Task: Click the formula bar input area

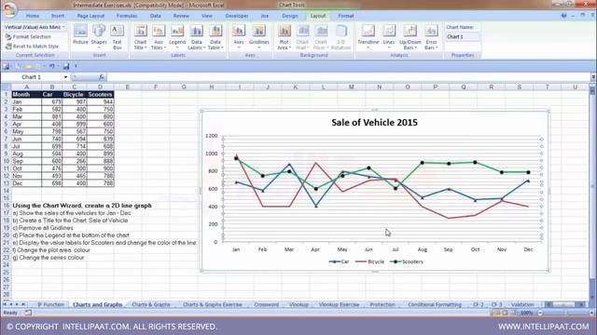Action: pos(348,77)
